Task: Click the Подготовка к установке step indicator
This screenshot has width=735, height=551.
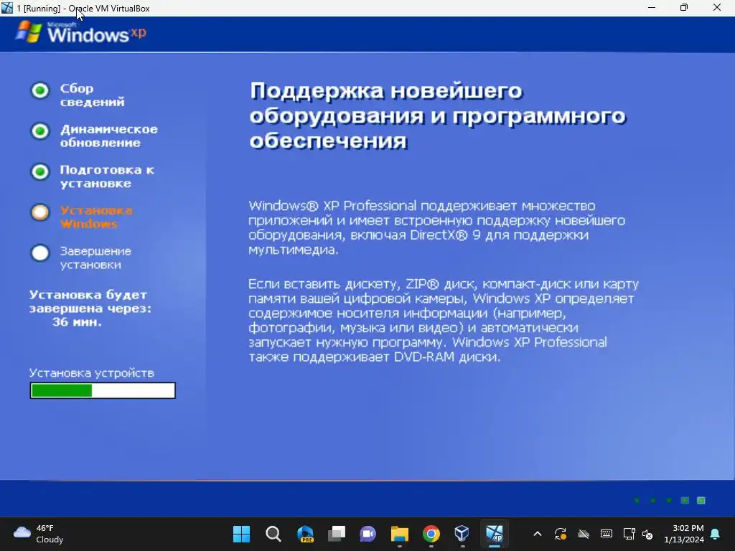Action: pos(40,171)
